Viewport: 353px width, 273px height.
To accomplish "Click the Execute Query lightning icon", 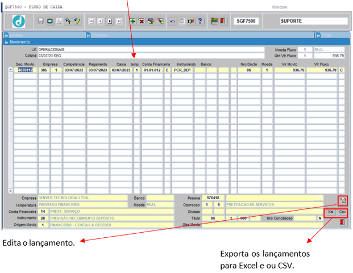I will 77,21.
